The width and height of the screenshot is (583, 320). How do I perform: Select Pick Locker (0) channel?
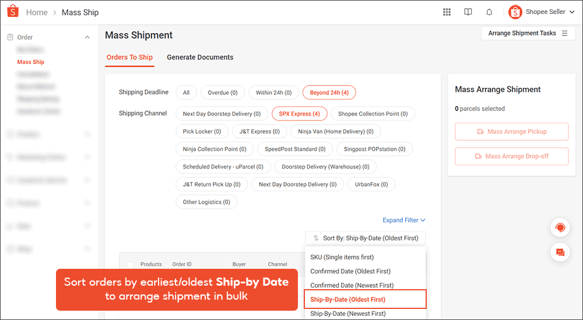pyautogui.click(x=202, y=131)
